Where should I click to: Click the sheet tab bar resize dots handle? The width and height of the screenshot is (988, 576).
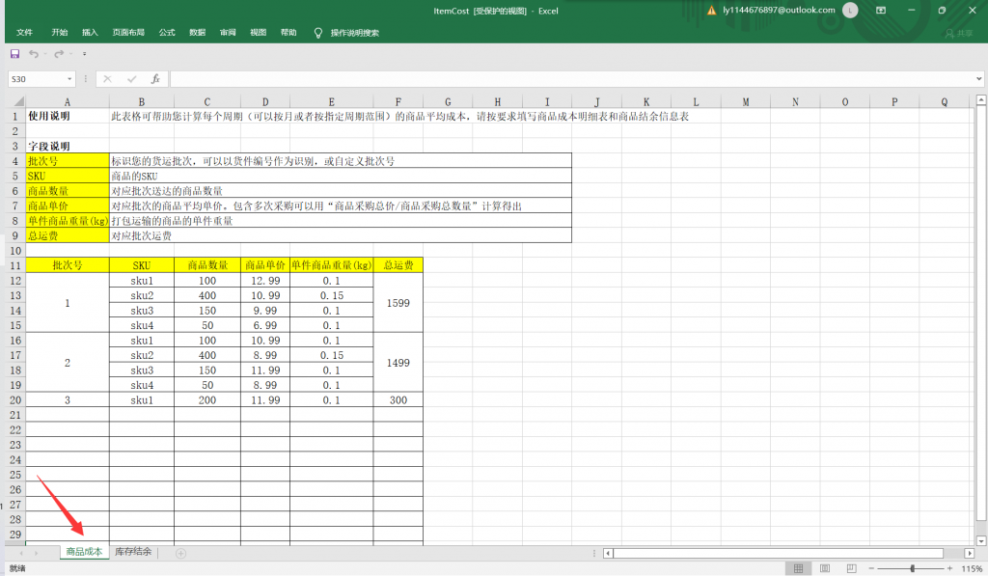tap(594, 553)
